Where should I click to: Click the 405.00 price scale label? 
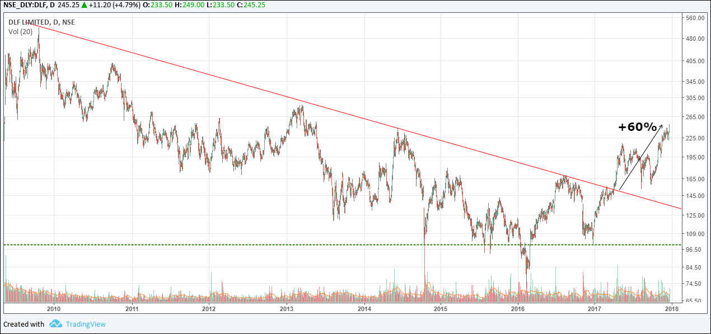coord(694,60)
